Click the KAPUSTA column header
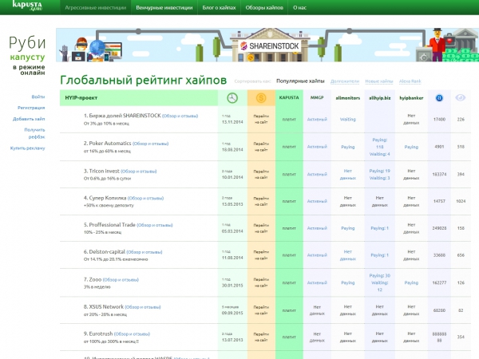This screenshot has height=359, width=479. pos(289,97)
